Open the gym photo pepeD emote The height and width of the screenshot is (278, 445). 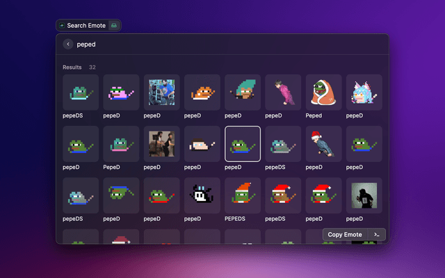161,92
